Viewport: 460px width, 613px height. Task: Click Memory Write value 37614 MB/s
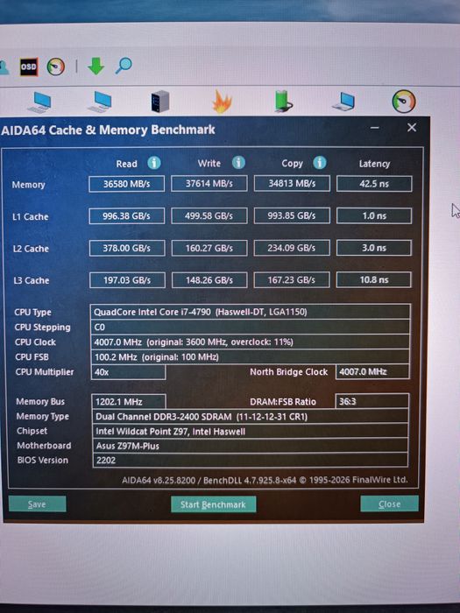pyautogui.click(x=209, y=183)
